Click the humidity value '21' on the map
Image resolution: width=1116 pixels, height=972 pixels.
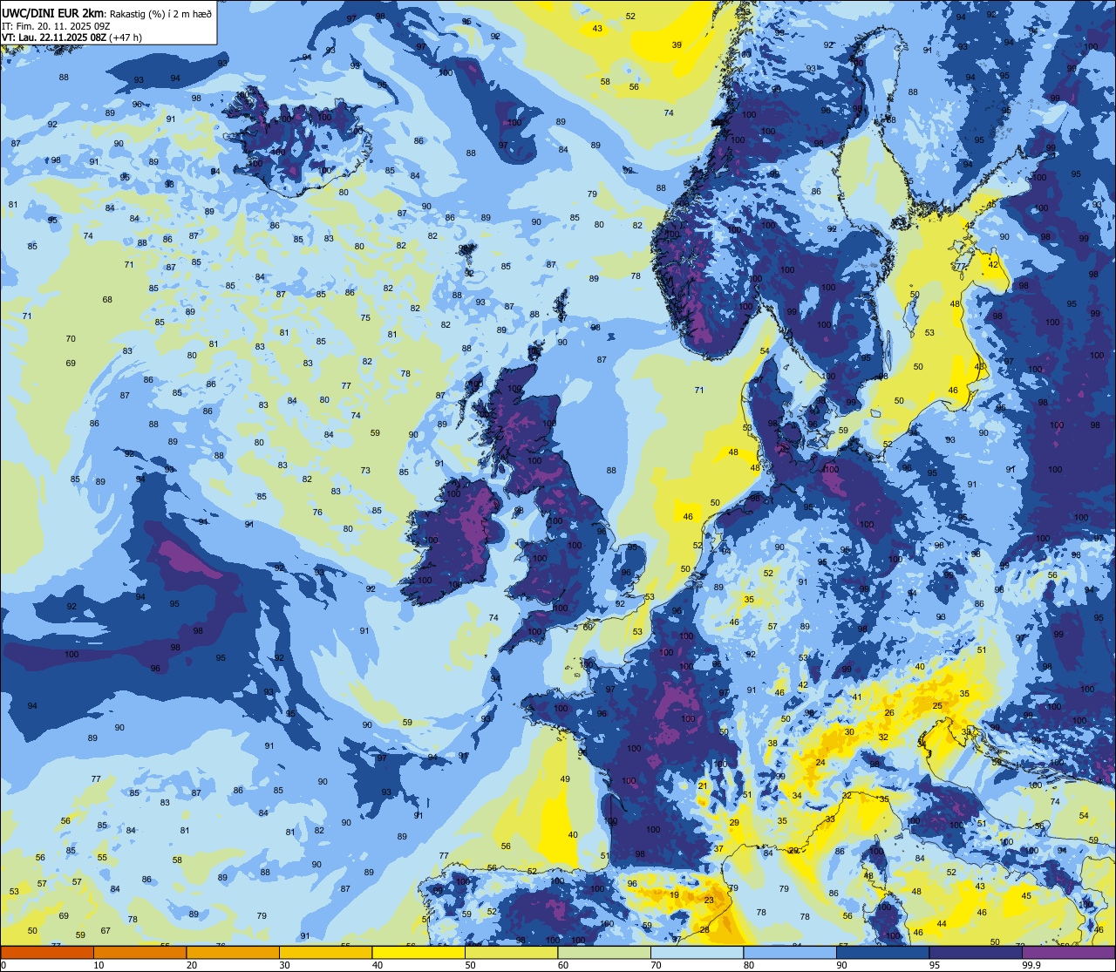(x=703, y=785)
